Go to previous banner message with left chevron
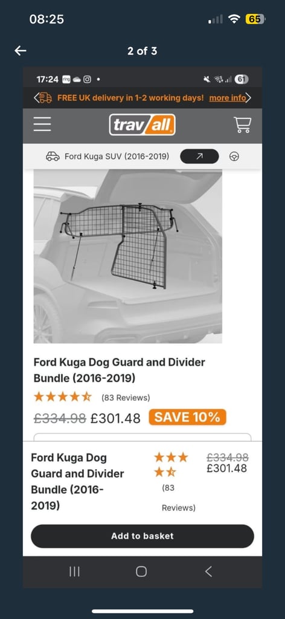Screen dimensions: 285x619 36,98
